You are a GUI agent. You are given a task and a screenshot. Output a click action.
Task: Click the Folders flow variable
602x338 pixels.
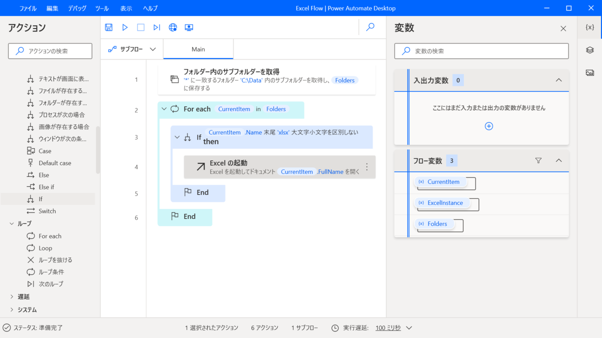tap(435, 224)
